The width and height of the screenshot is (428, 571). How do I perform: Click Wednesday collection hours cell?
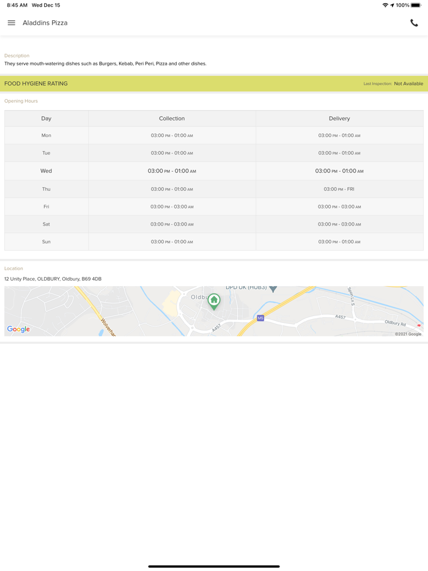(172, 171)
